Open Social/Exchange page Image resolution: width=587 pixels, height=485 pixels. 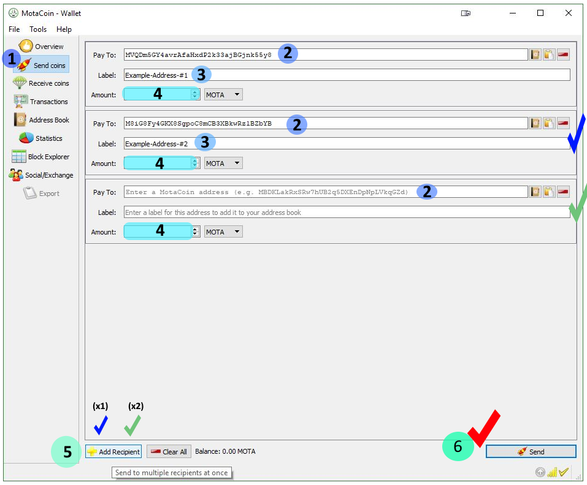[41, 175]
